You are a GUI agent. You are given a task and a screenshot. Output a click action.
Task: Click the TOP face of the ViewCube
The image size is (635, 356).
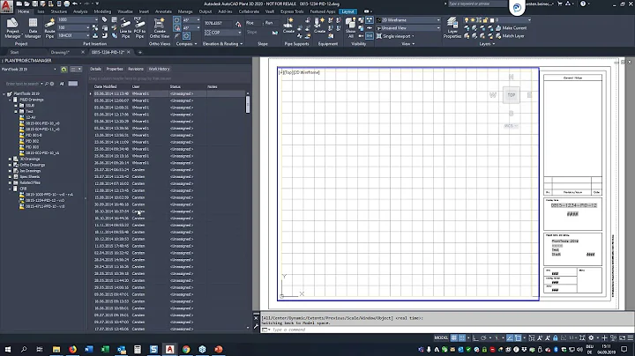[511, 95]
